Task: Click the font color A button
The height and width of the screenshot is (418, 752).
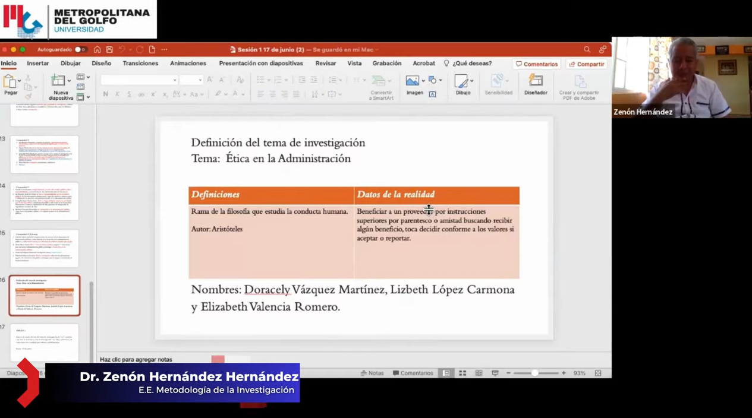Action: (x=235, y=94)
